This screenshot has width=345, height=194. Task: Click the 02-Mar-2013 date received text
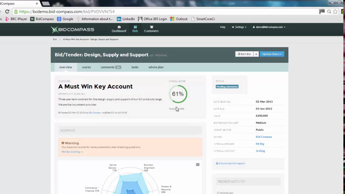pos(264,102)
